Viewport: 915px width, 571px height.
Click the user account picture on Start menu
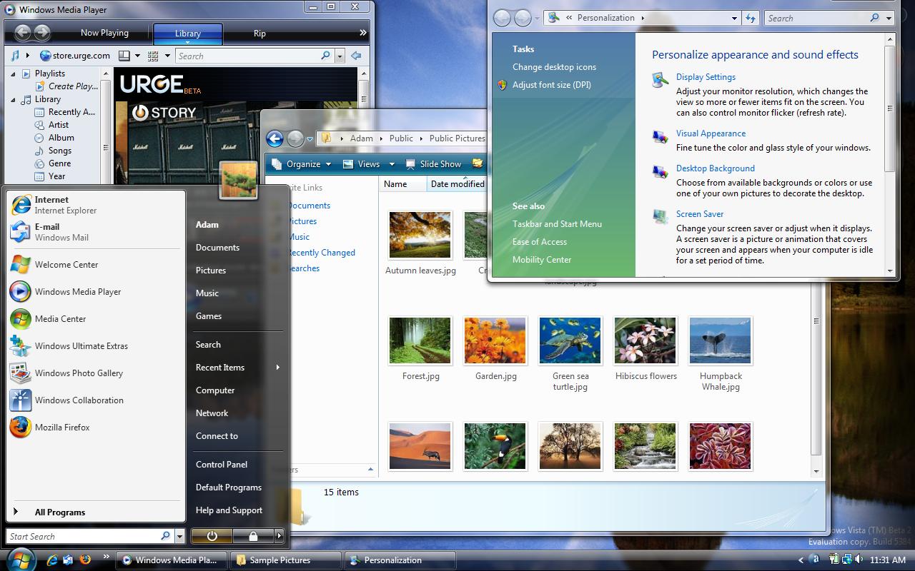point(238,179)
